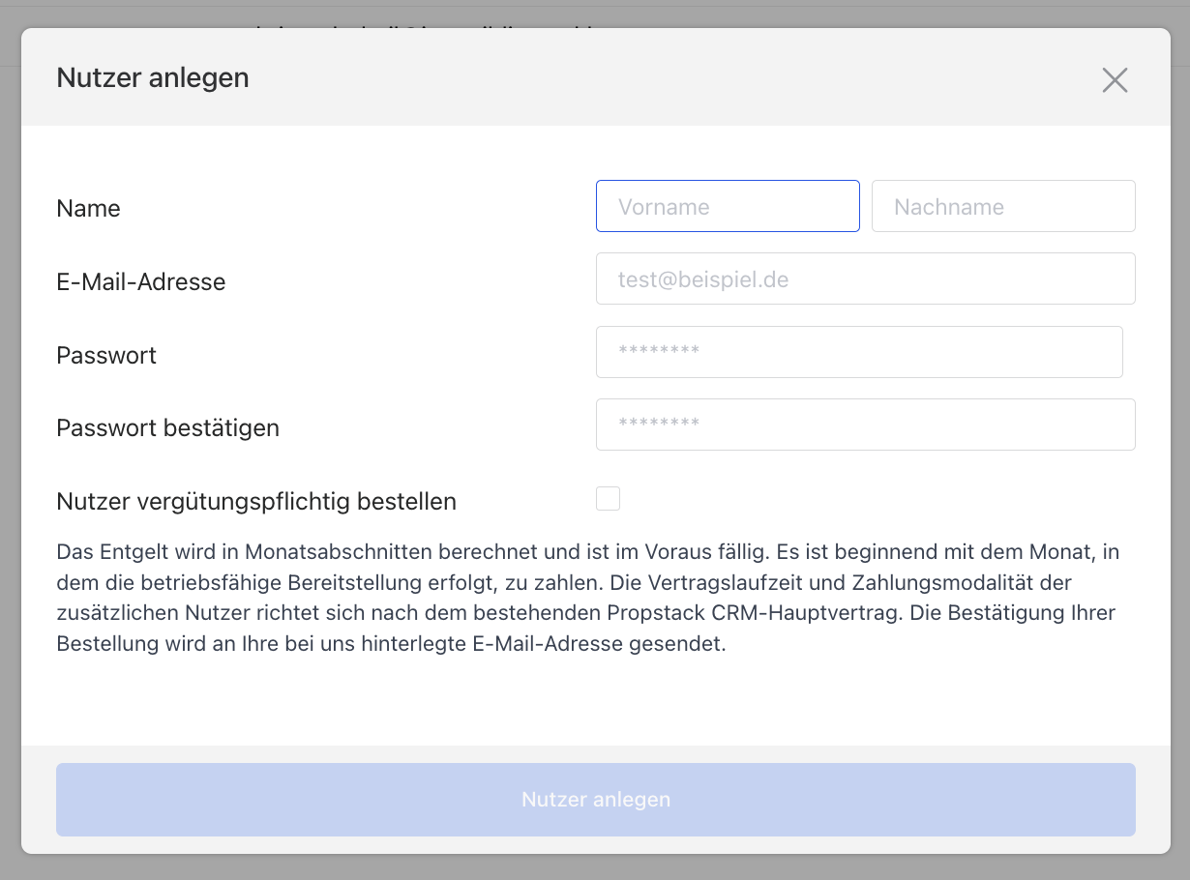This screenshot has height=880, width=1190.
Task: Focus the Nachname input box
Action: coord(1003,206)
